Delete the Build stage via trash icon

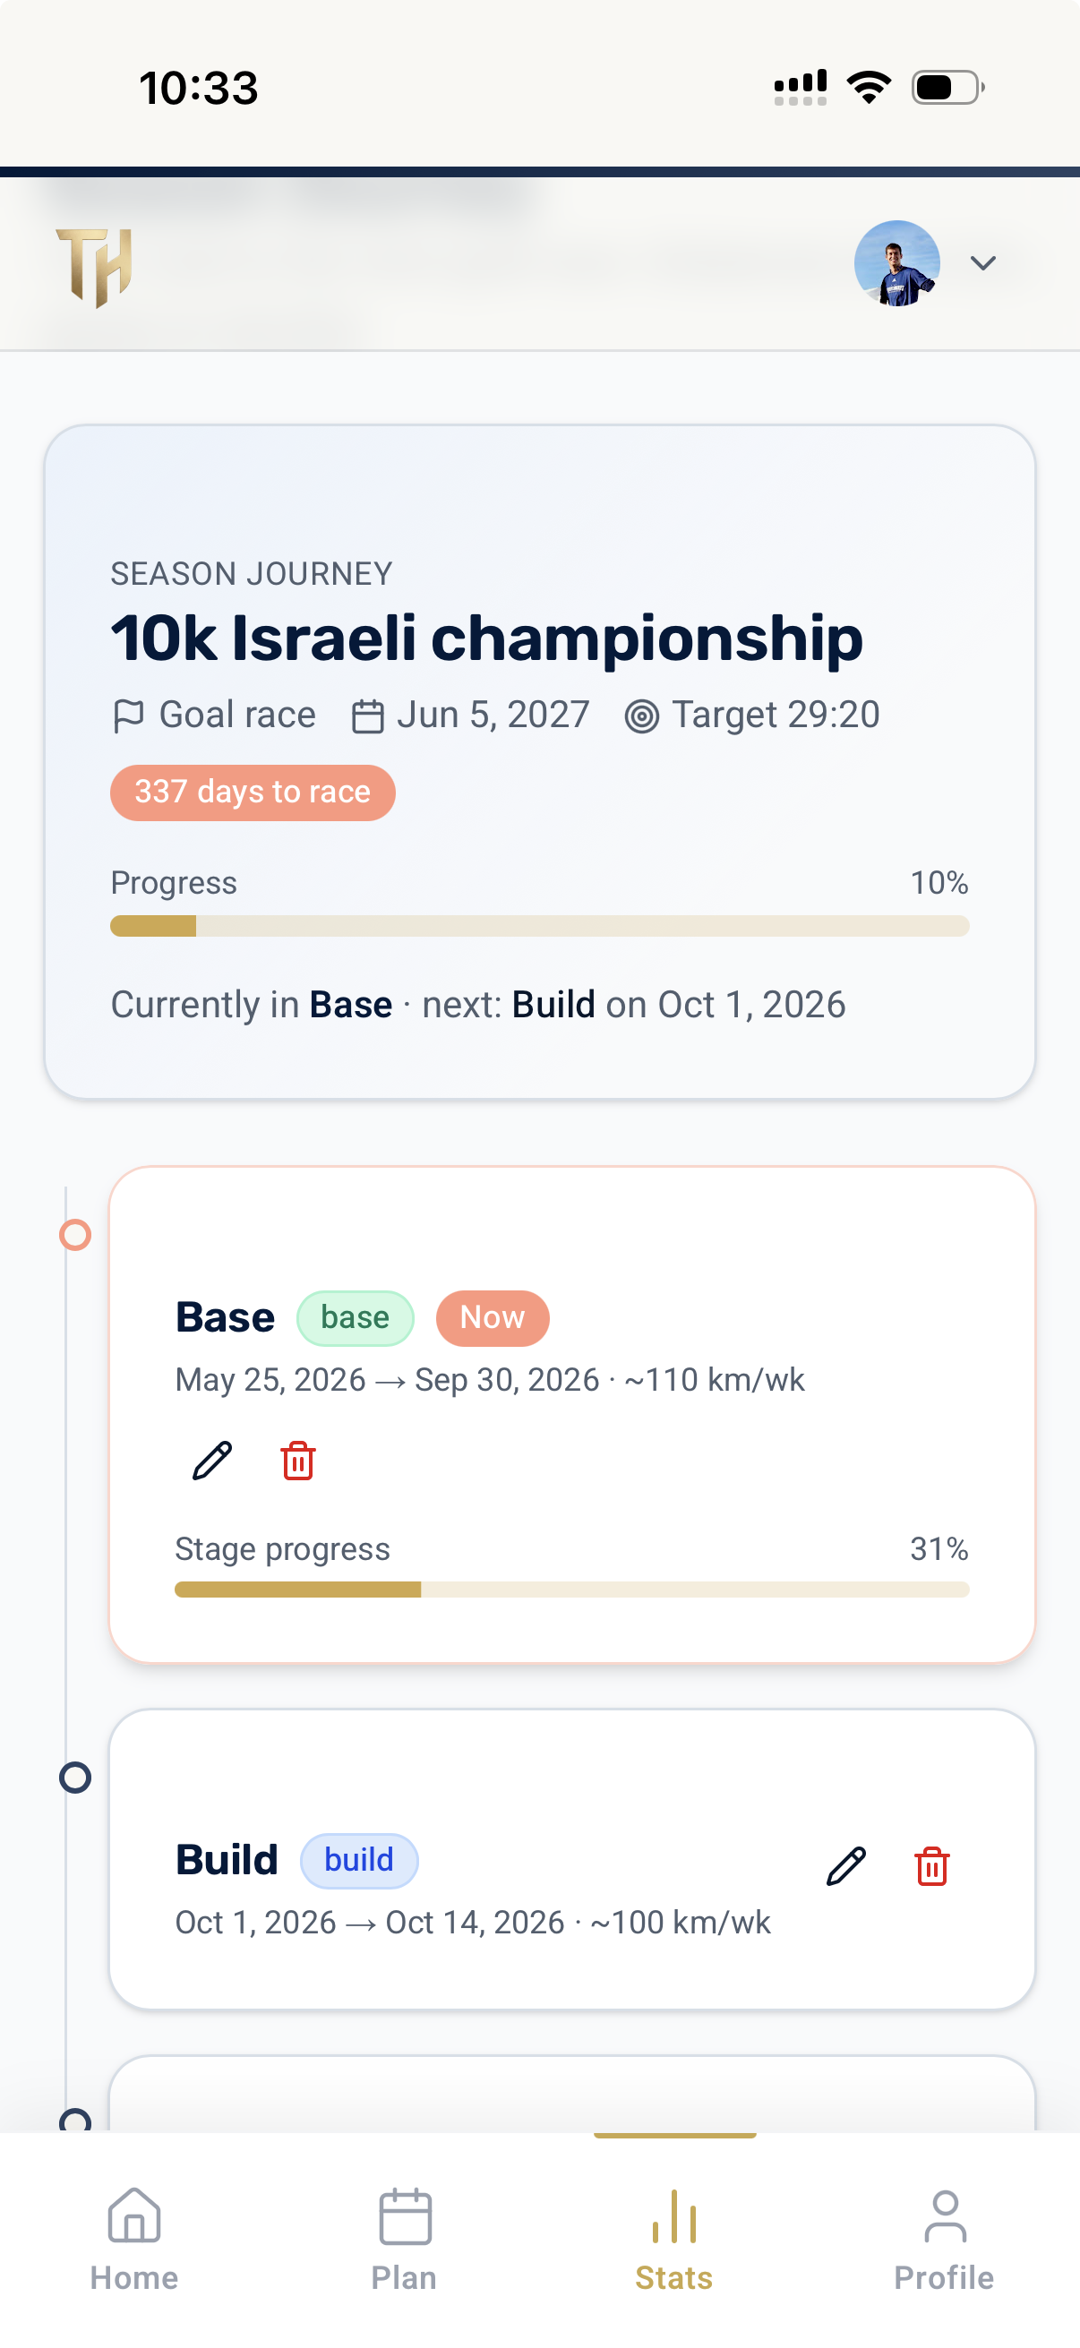click(931, 1866)
